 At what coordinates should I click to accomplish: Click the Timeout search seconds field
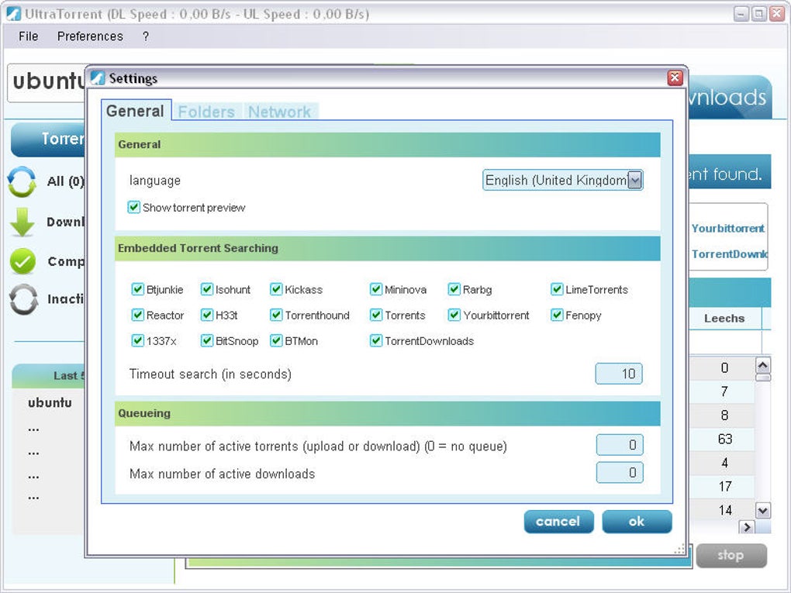pos(619,374)
